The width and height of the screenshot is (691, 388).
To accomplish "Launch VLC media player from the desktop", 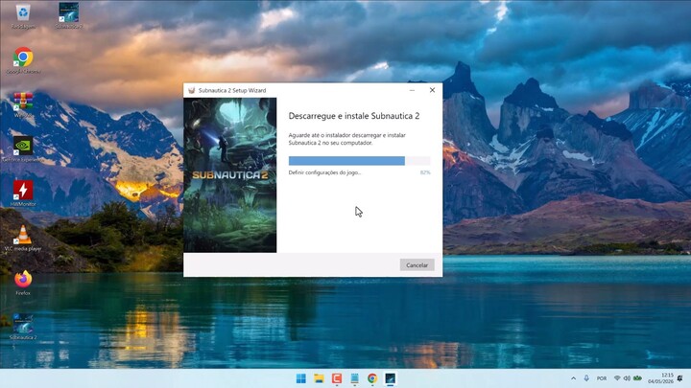I will coord(23,238).
